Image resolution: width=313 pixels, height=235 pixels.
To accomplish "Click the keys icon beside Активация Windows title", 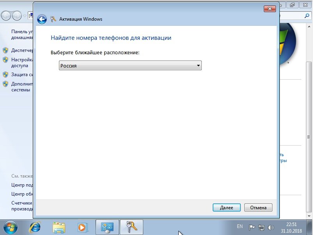I will (x=53, y=19).
